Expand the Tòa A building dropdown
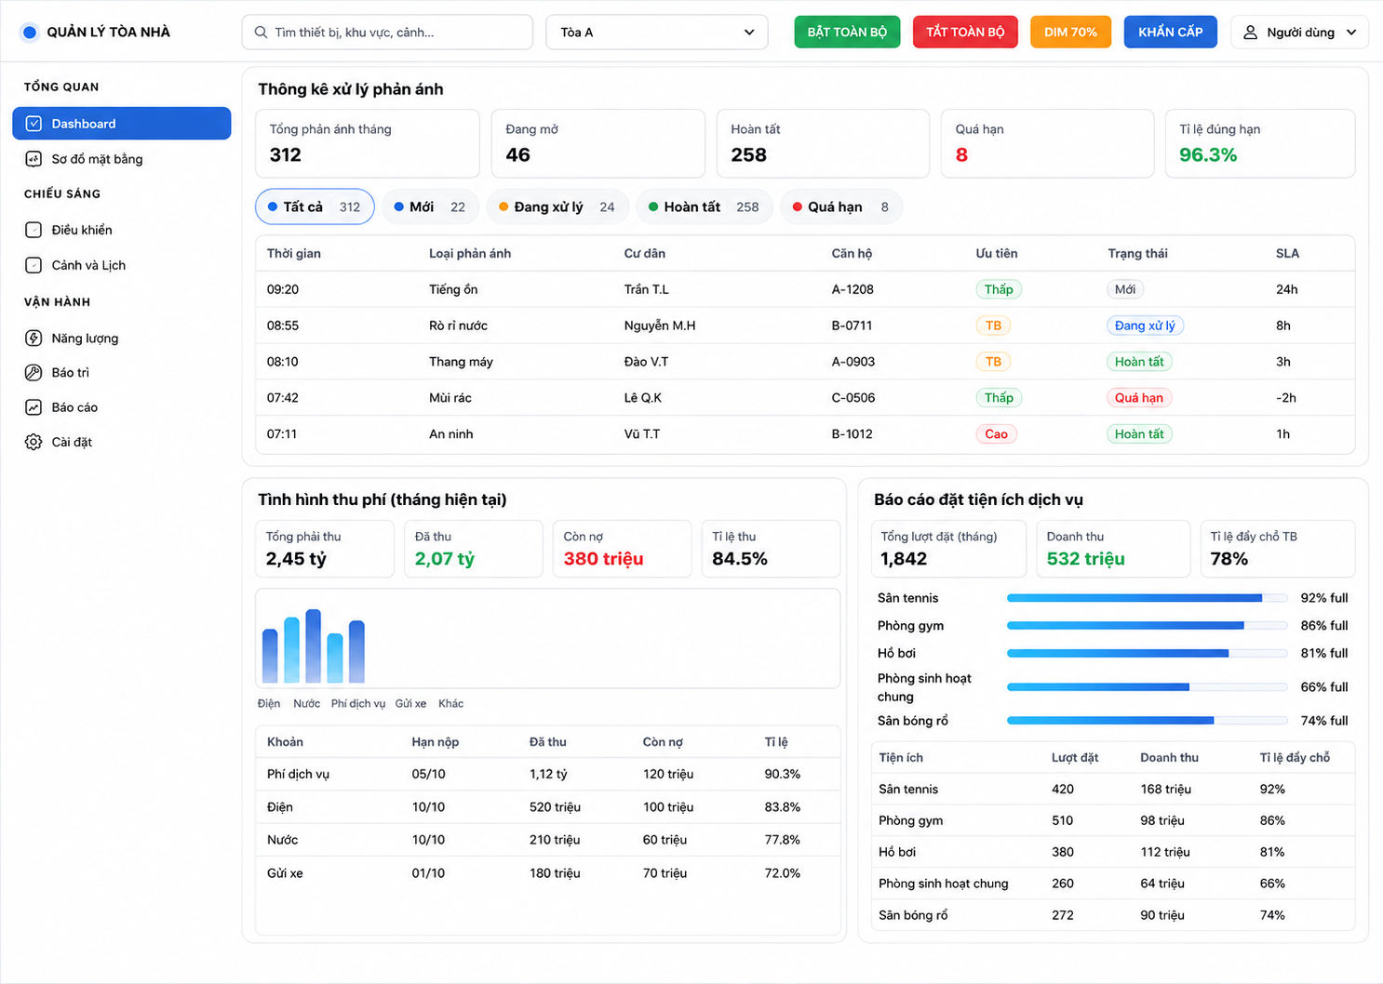 pos(657,32)
